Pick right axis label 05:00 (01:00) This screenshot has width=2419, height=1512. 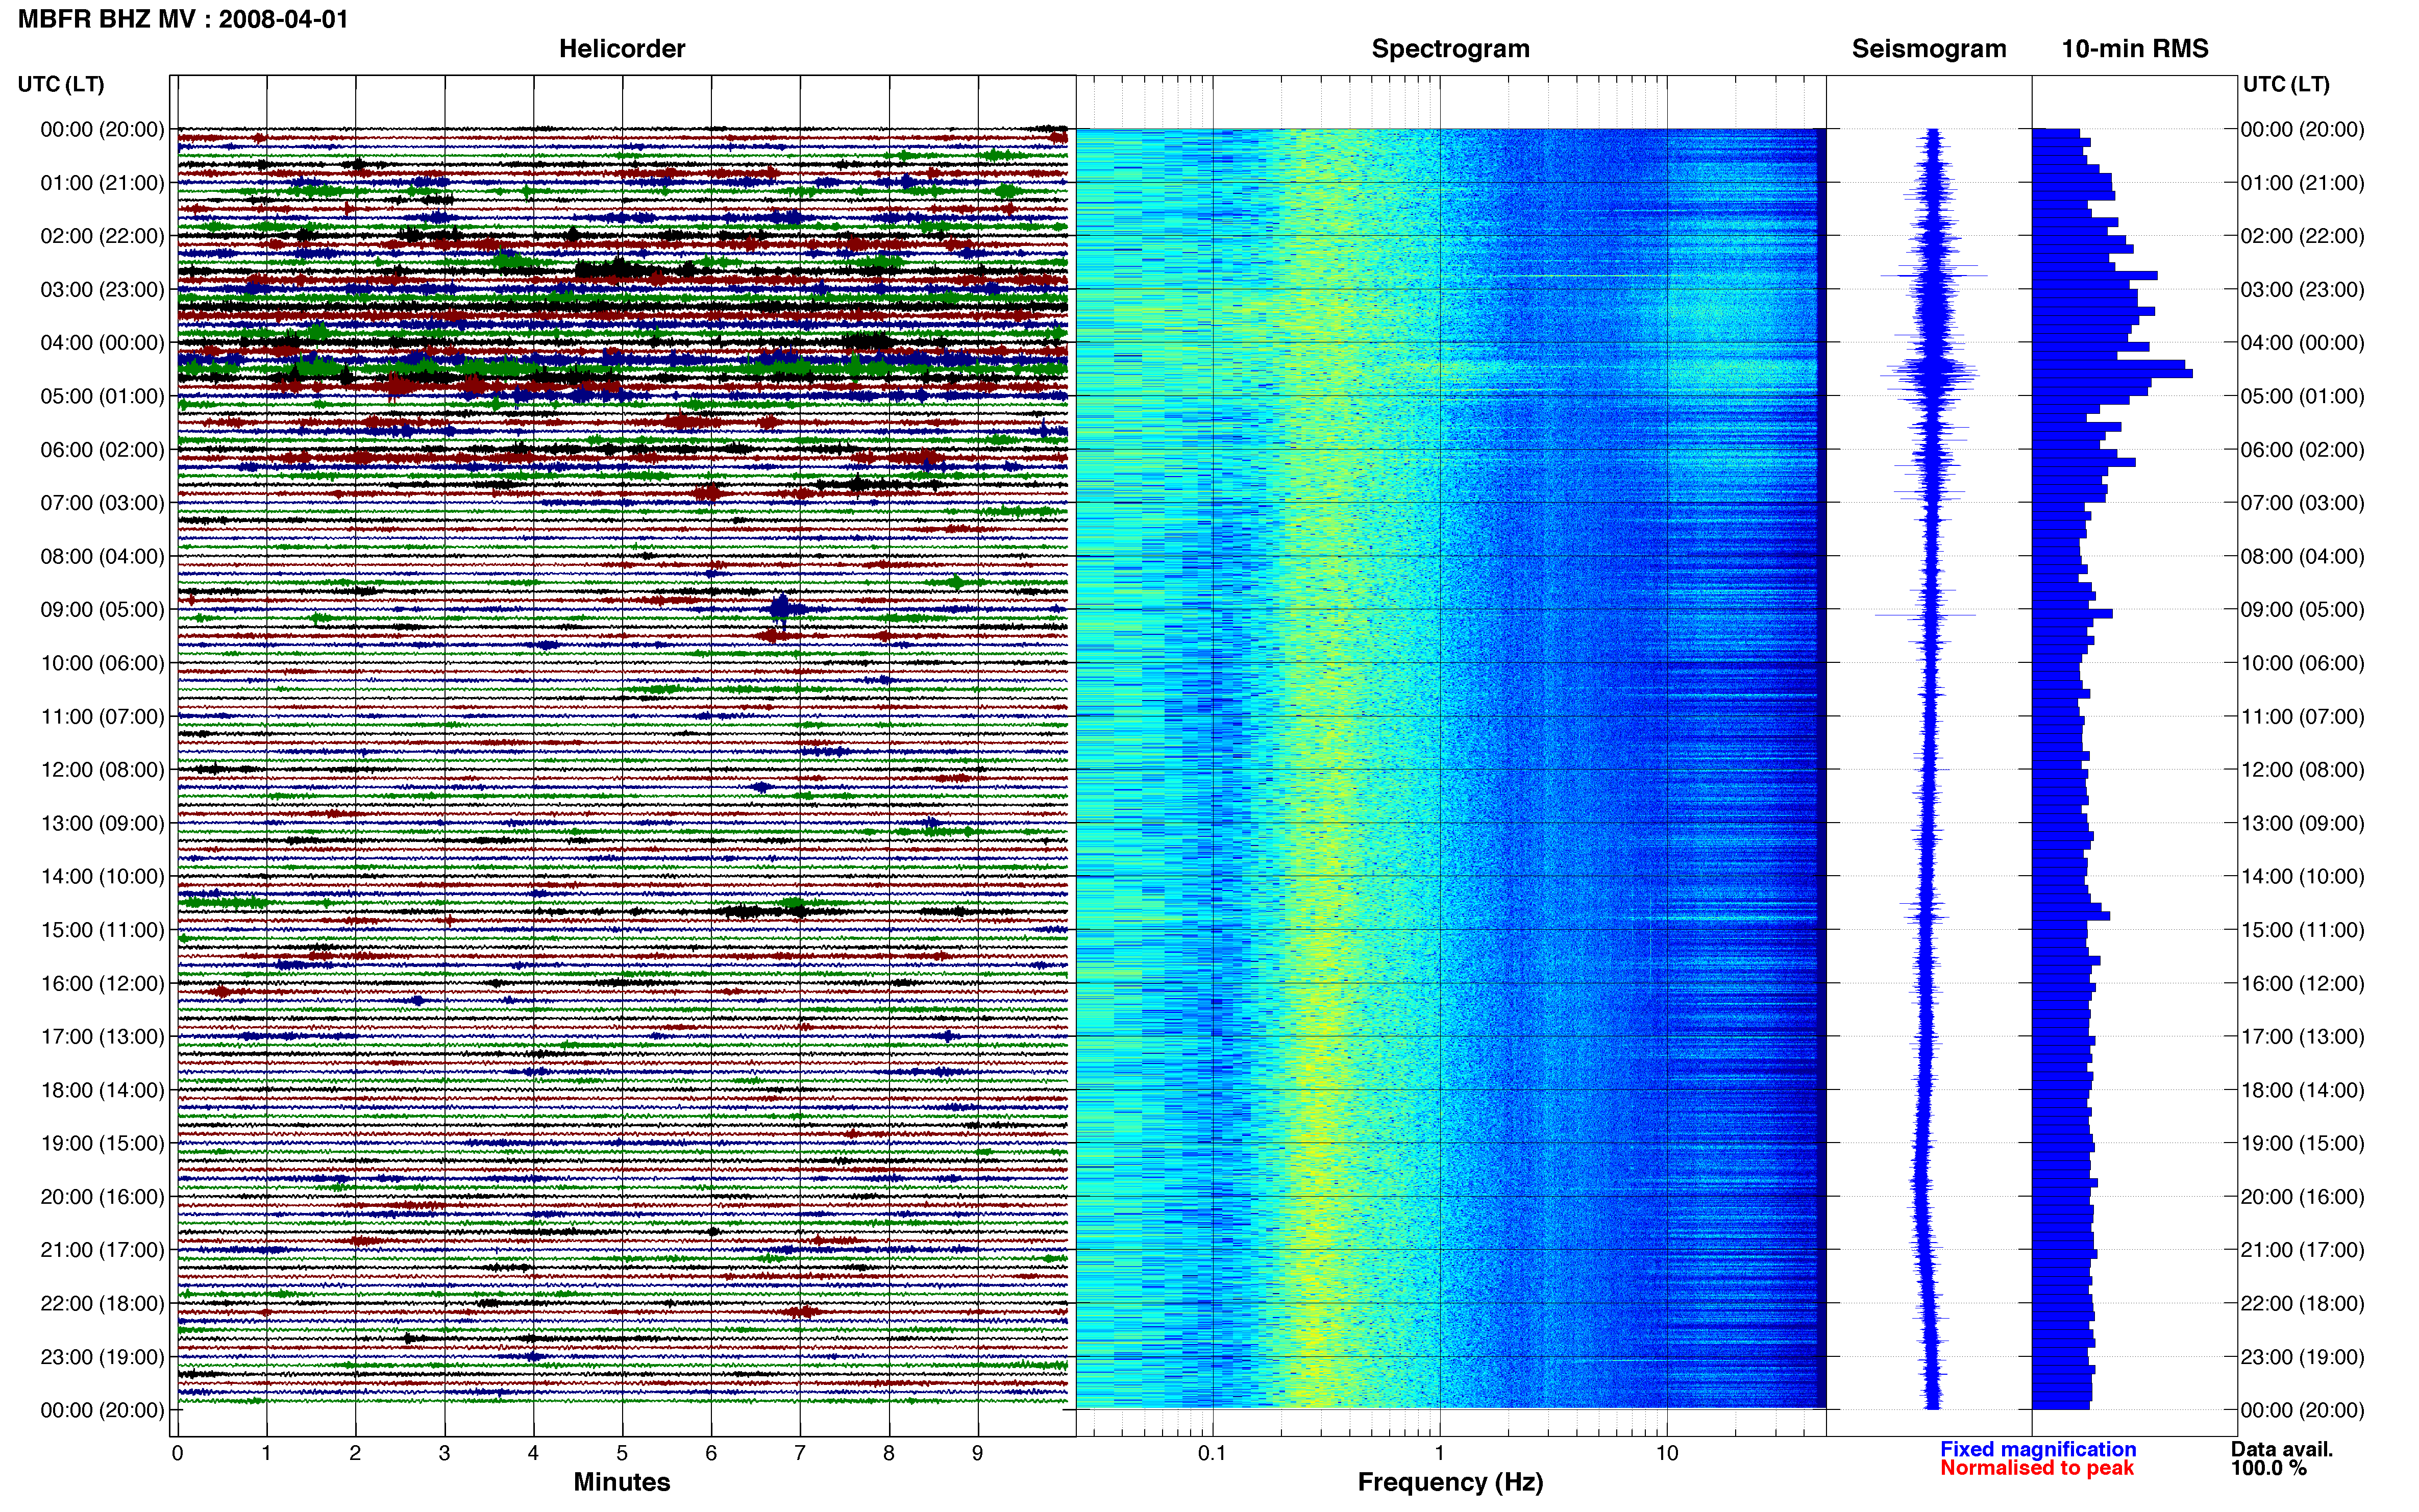point(2303,396)
